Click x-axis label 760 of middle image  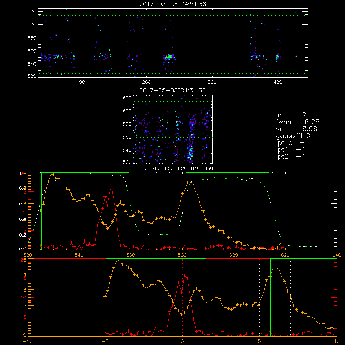tap(143, 169)
